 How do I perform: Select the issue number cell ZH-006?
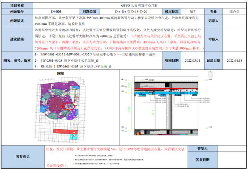pos(56,12)
